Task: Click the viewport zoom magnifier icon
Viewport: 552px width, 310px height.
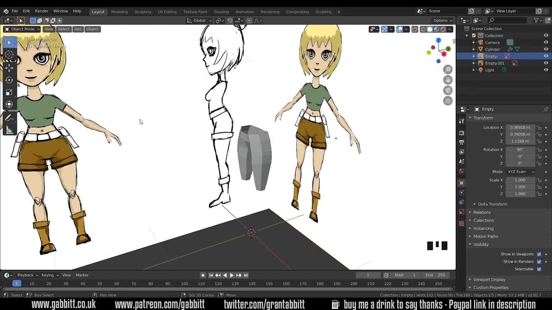Action: pos(448,69)
